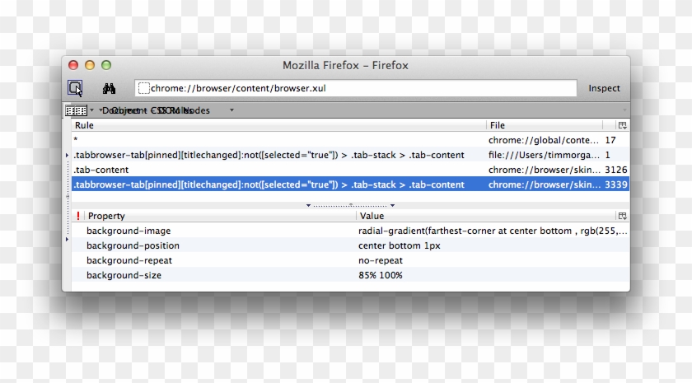Select the .tab-content rule row

click(350, 170)
